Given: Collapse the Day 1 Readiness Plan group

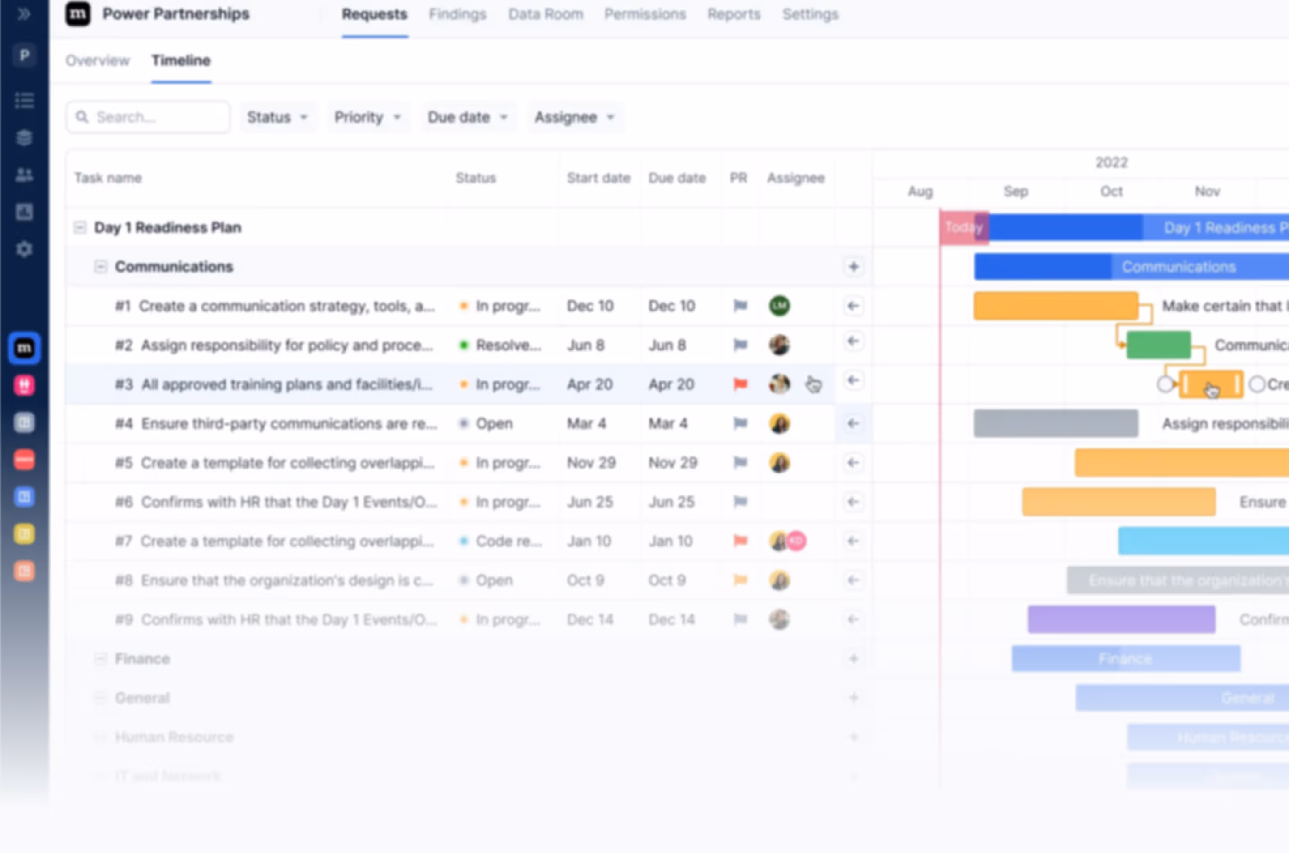Looking at the screenshot, I should tap(80, 227).
